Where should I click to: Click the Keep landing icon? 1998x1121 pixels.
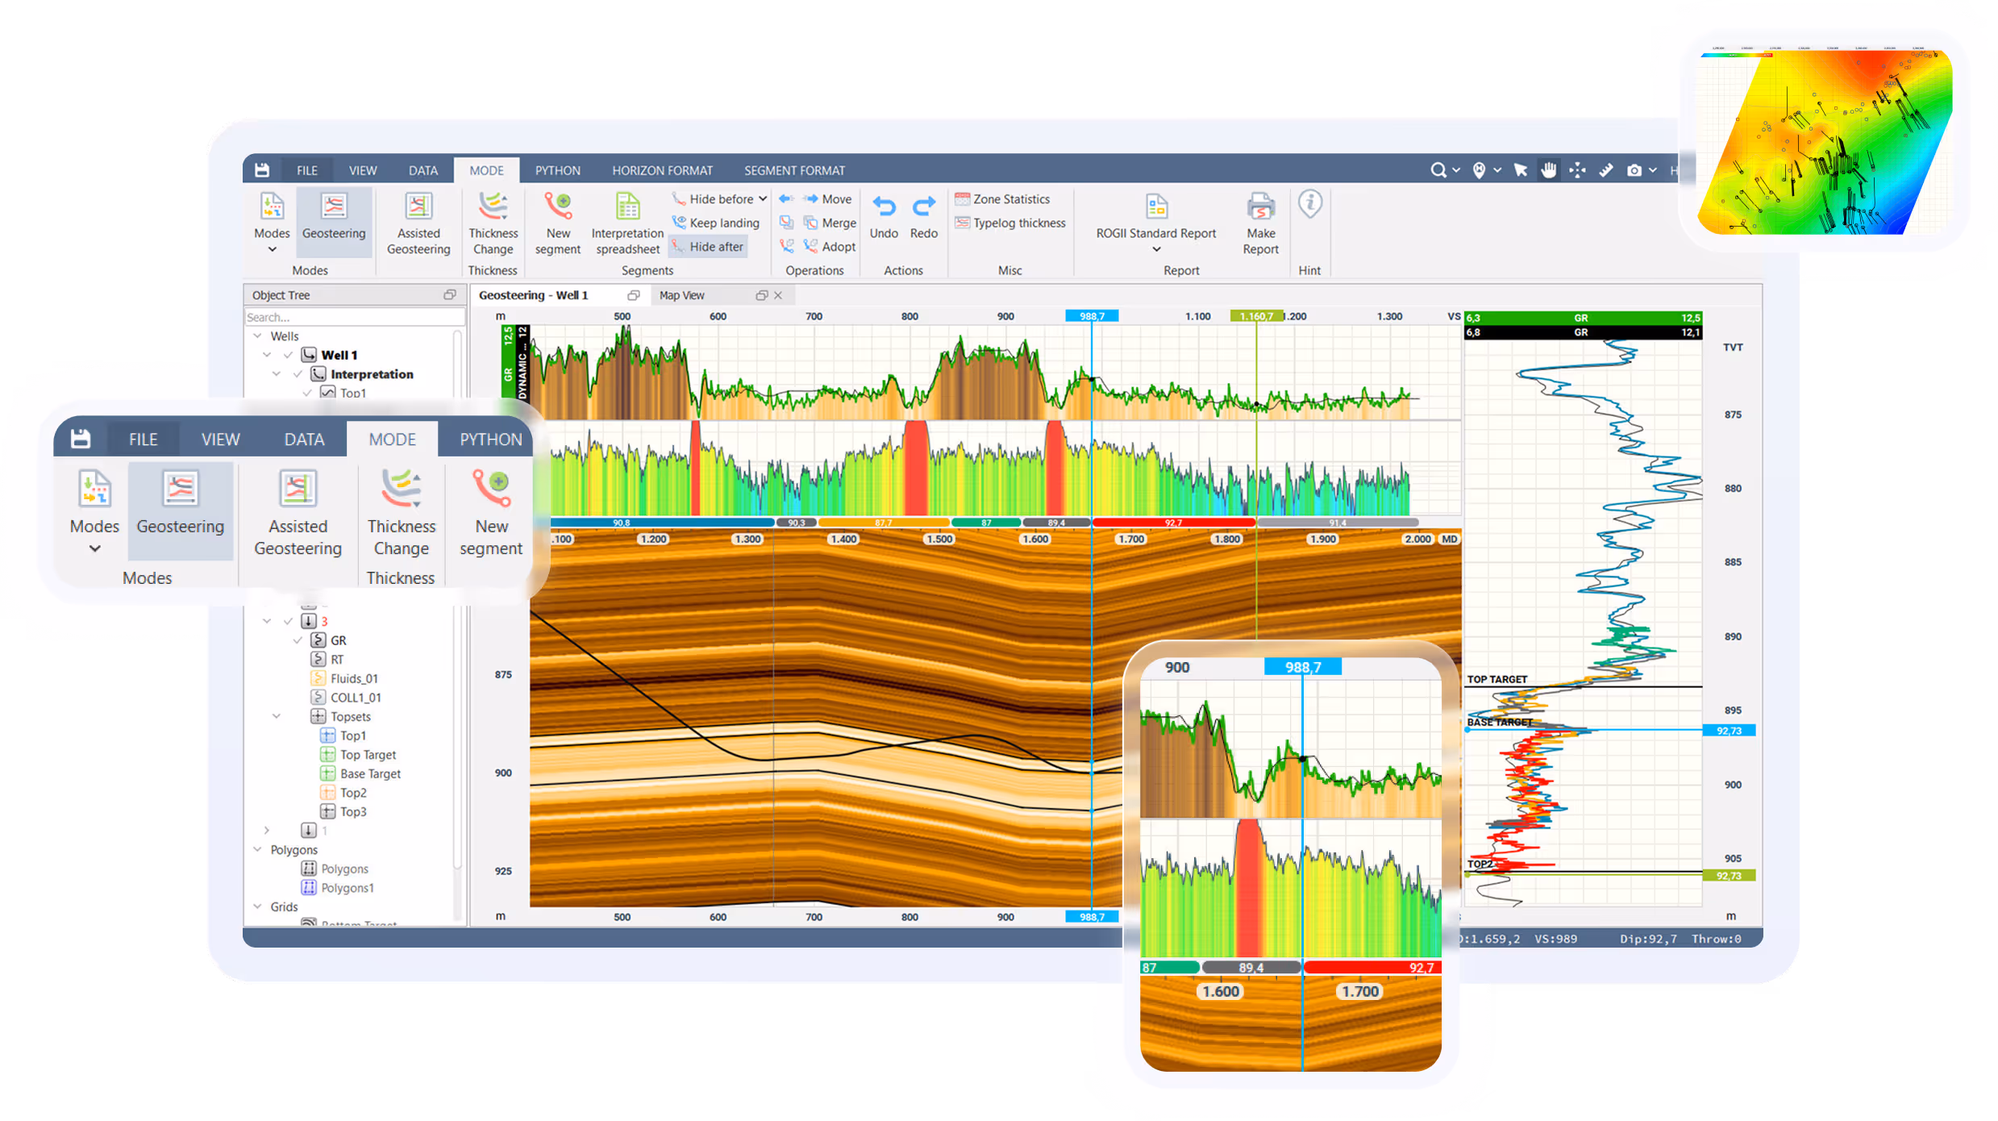tap(679, 223)
